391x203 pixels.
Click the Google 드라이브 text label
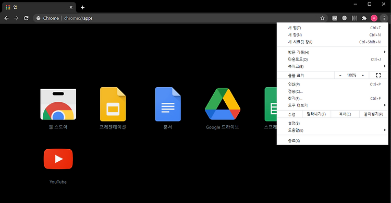[223, 127]
